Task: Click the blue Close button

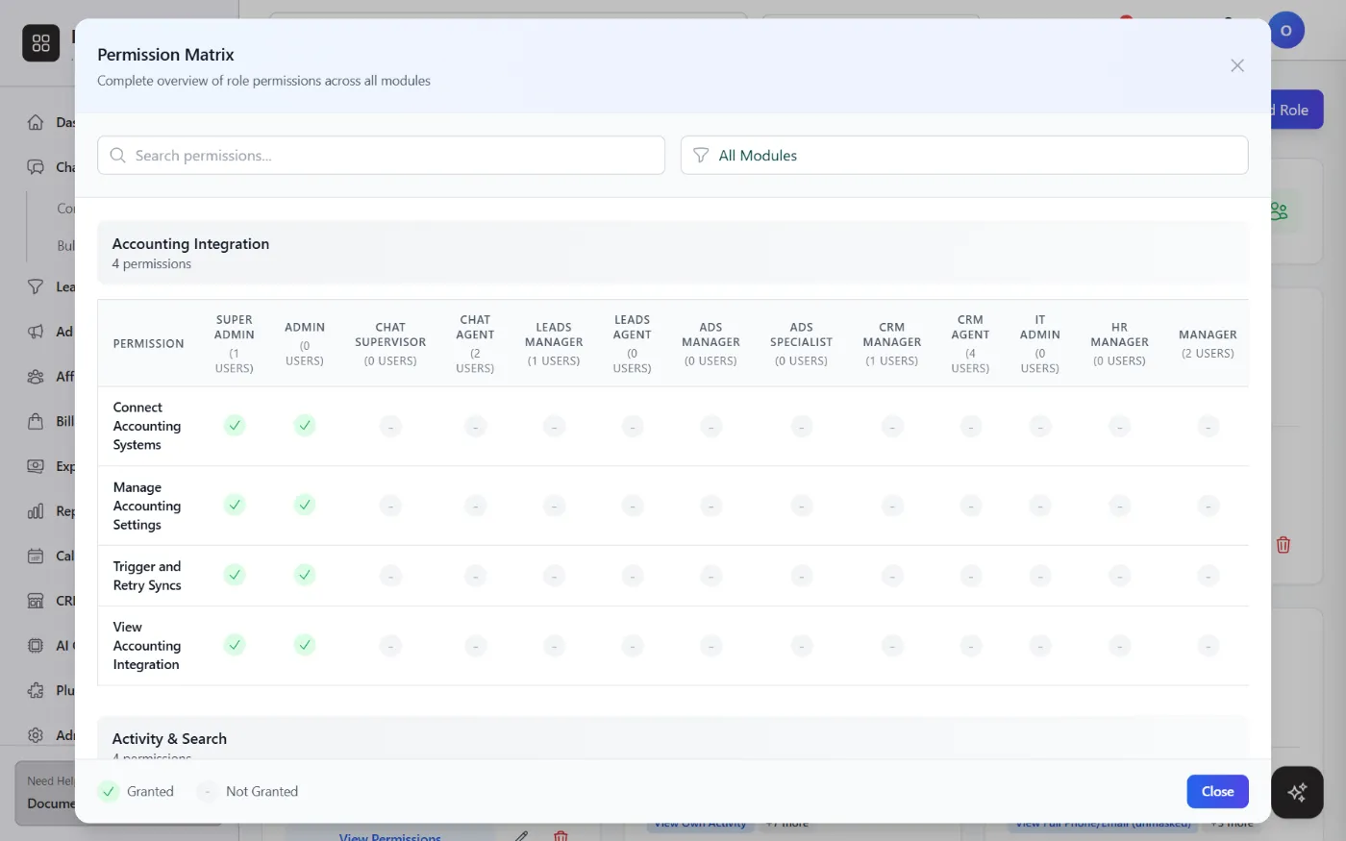Action: pyautogui.click(x=1217, y=791)
